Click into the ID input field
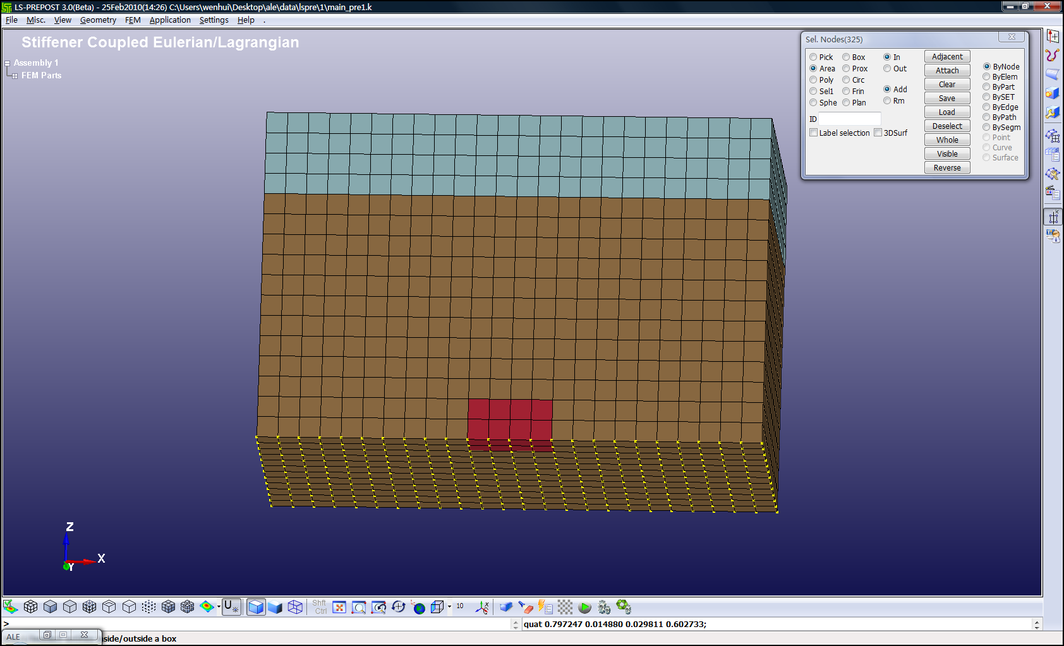 (849, 119)
